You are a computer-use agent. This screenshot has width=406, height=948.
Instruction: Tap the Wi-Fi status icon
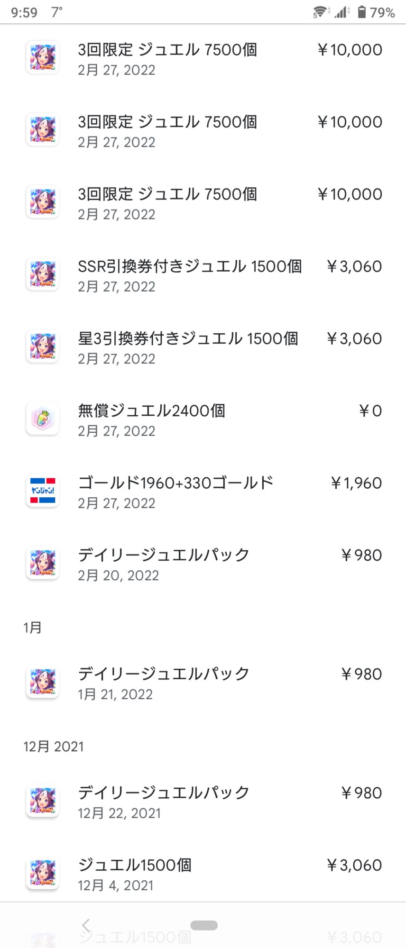[x=320, y=12]
